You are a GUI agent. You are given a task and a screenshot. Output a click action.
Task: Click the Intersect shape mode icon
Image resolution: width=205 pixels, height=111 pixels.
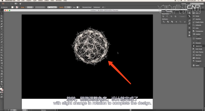tap(171, 16)
